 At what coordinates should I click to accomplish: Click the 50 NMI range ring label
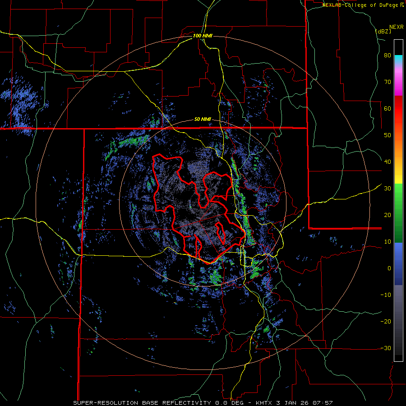pyautogui.click(x=203, y=120)
